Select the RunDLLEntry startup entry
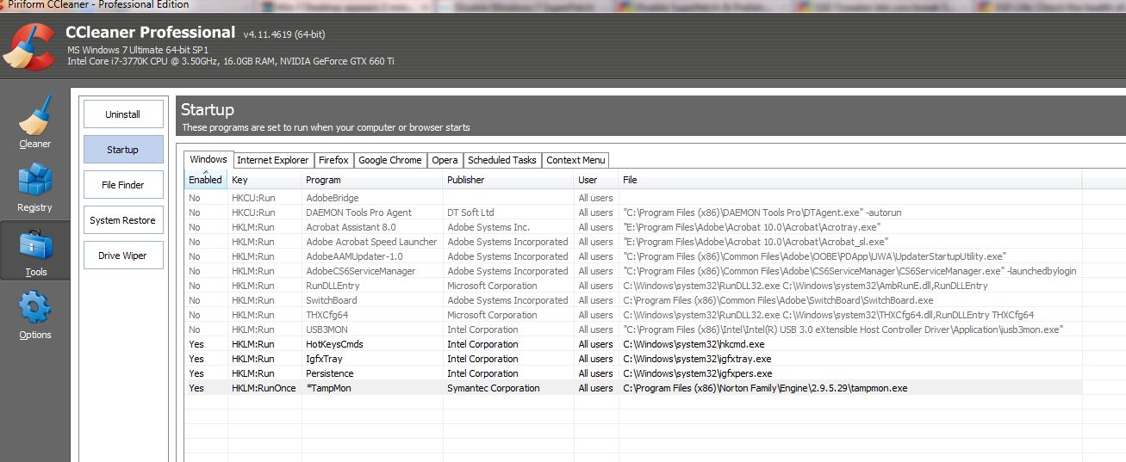1126x462 pixels. coord(633,286)
